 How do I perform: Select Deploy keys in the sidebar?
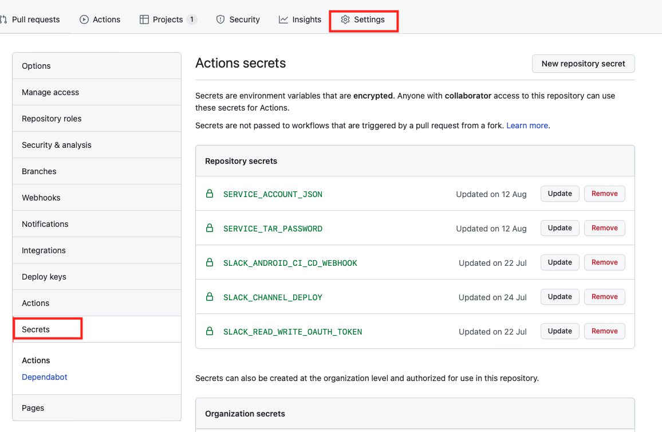coord(97,277)
